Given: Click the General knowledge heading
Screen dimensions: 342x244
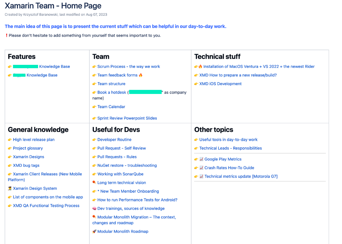Looking at the screenshot, I should click(x=38, y=130).
